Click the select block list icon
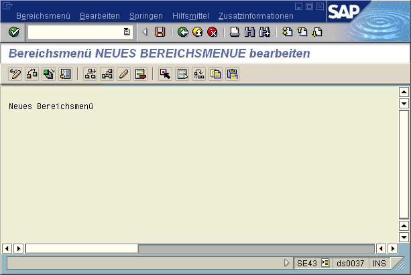411x275 pixels. click(182, 74)
